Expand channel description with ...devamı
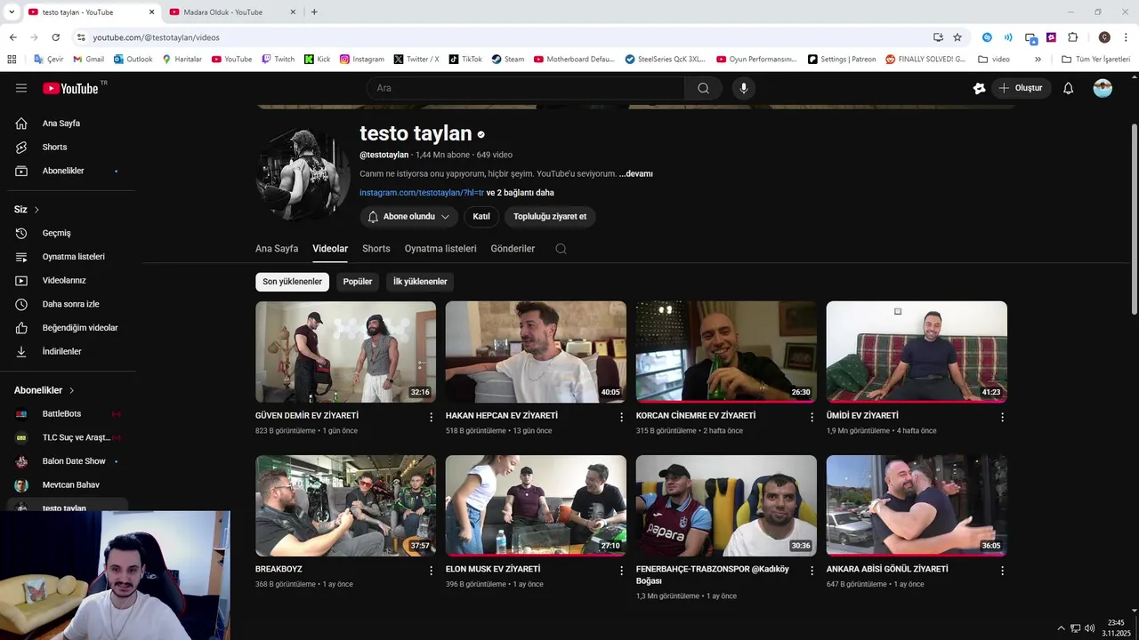The width and height of the screenshot is (1139, 640). [x=636, y=174]
